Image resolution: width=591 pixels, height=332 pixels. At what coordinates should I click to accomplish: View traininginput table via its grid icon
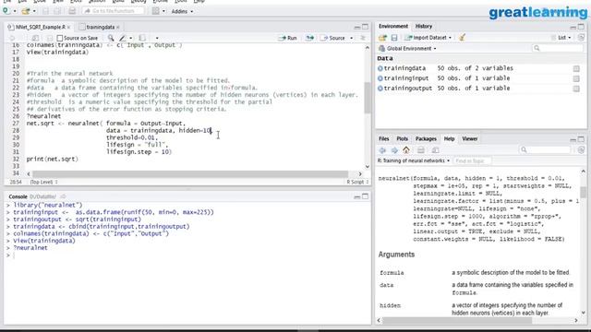pos(576,78)
